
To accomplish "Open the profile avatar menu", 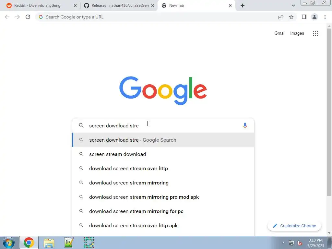I will click(314, 17).
